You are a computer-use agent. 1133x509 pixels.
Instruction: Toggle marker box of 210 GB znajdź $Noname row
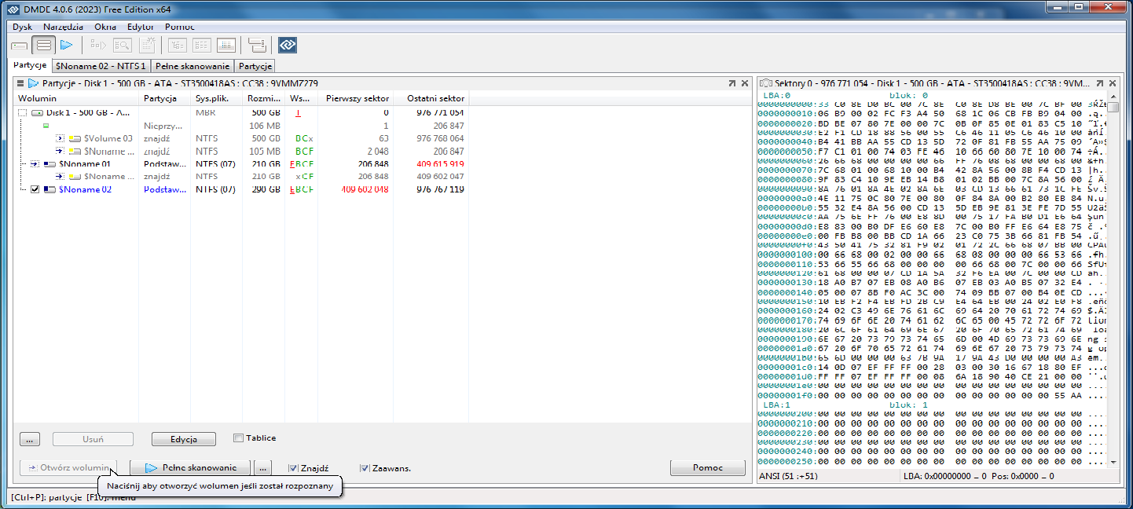coord(60,177)
